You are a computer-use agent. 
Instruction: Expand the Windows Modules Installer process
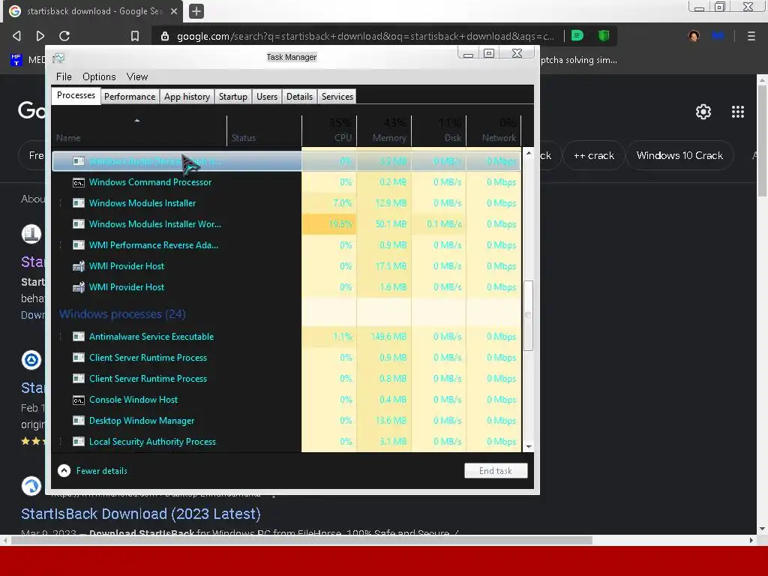pyautogui.click(x=61, y=202)
